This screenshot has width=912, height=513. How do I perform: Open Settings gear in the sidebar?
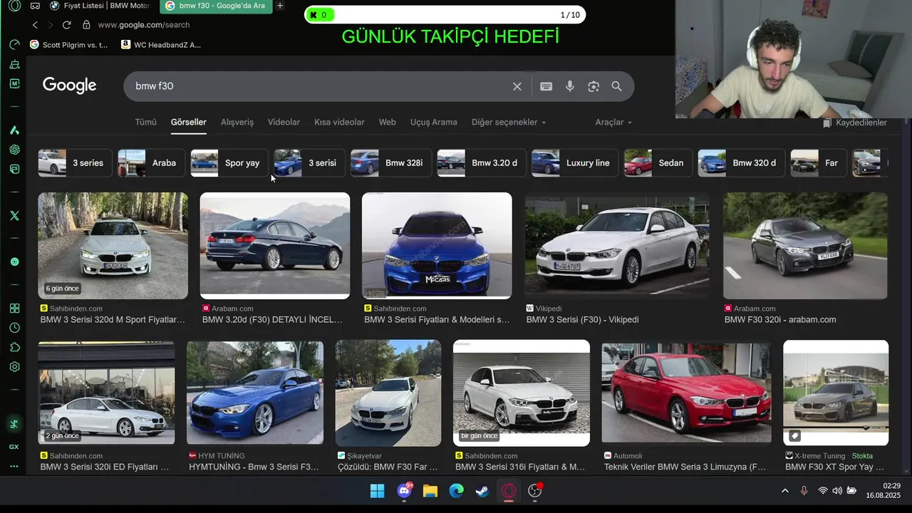[14, 367]
